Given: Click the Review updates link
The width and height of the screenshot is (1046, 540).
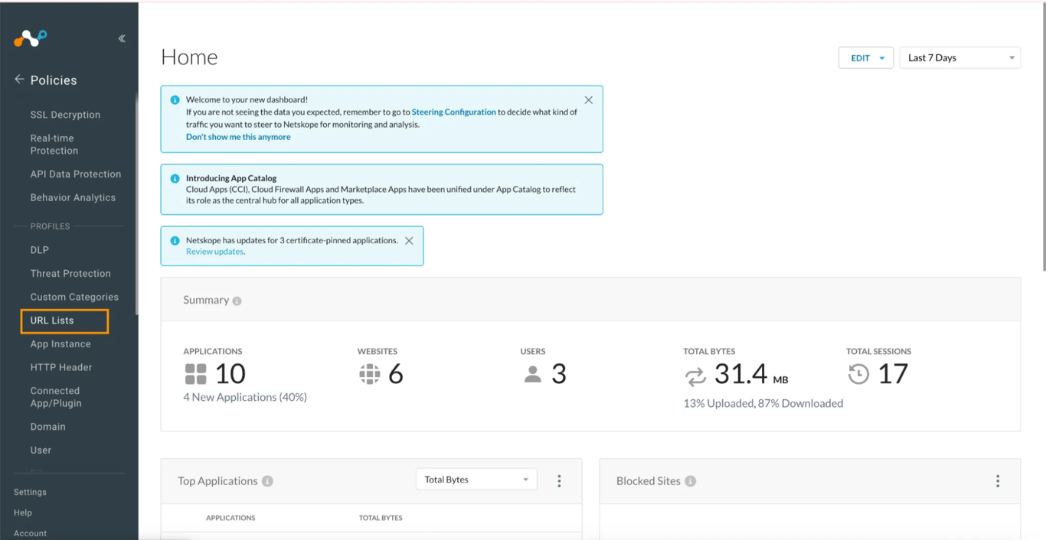Looking at the screenshot, I should (214, 252).
